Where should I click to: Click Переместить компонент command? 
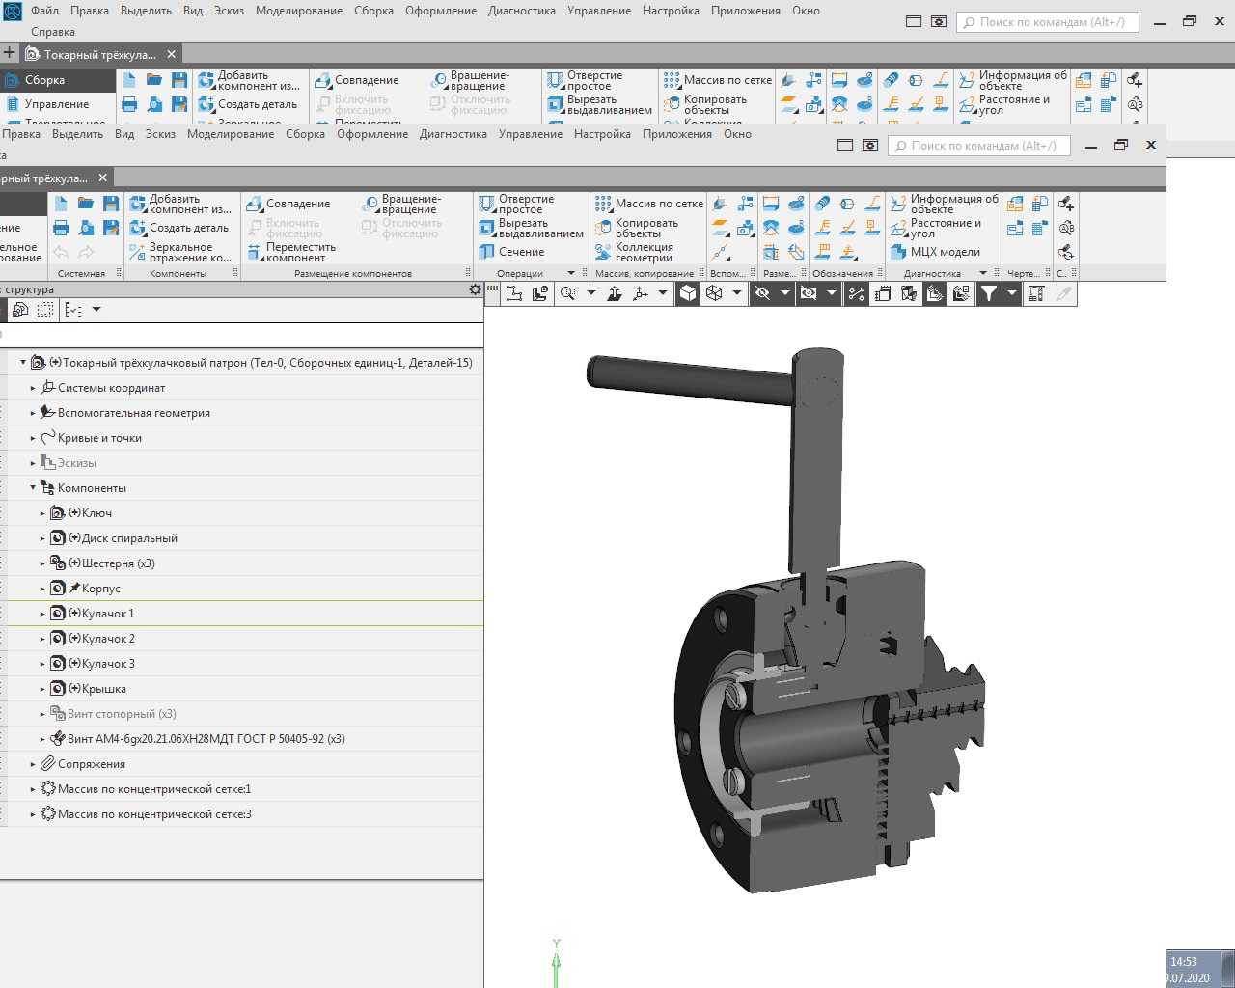pyautogui.click(x=291, y=252)
